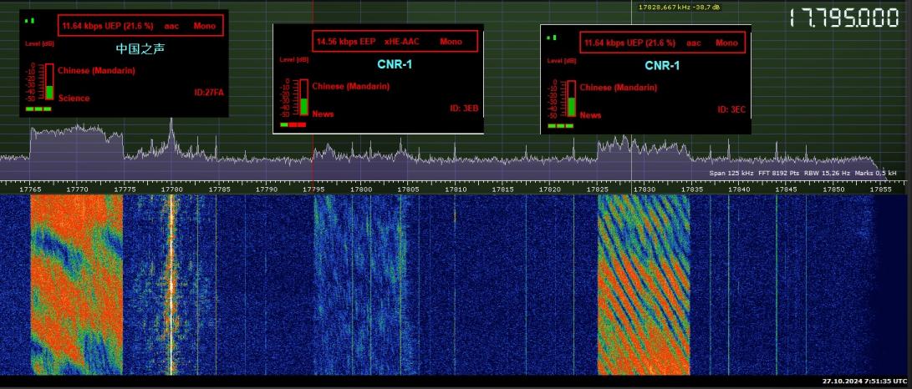Click the small green indicator atop the 中国之声 panel
The image size is (912, 389).
[x=29, y=20]
